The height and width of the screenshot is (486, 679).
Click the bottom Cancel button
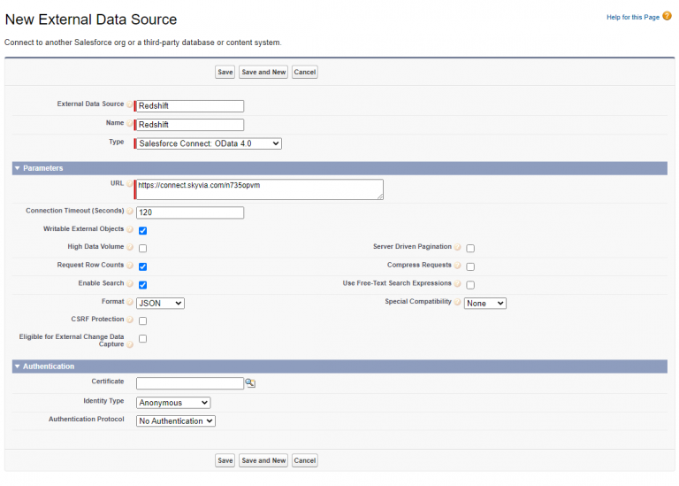pos(304,460)
